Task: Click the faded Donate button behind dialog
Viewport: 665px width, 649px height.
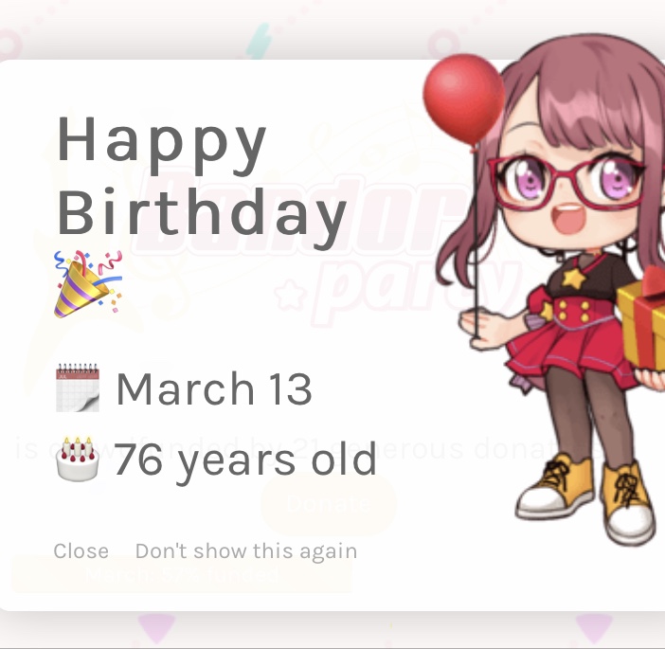Action: 329,503
